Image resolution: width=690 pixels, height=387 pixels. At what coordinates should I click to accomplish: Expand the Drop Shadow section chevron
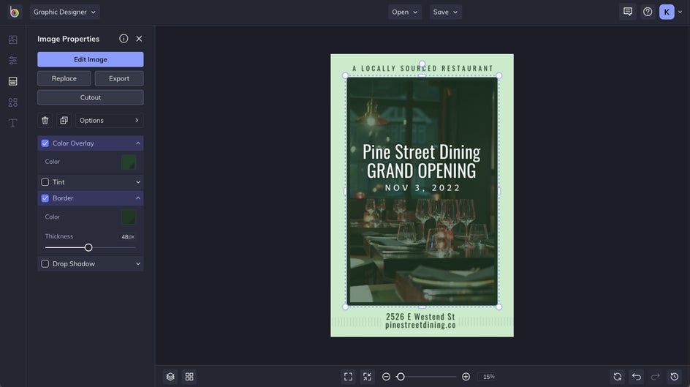point(138,264)
